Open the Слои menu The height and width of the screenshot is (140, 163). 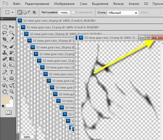pos(83,4)
